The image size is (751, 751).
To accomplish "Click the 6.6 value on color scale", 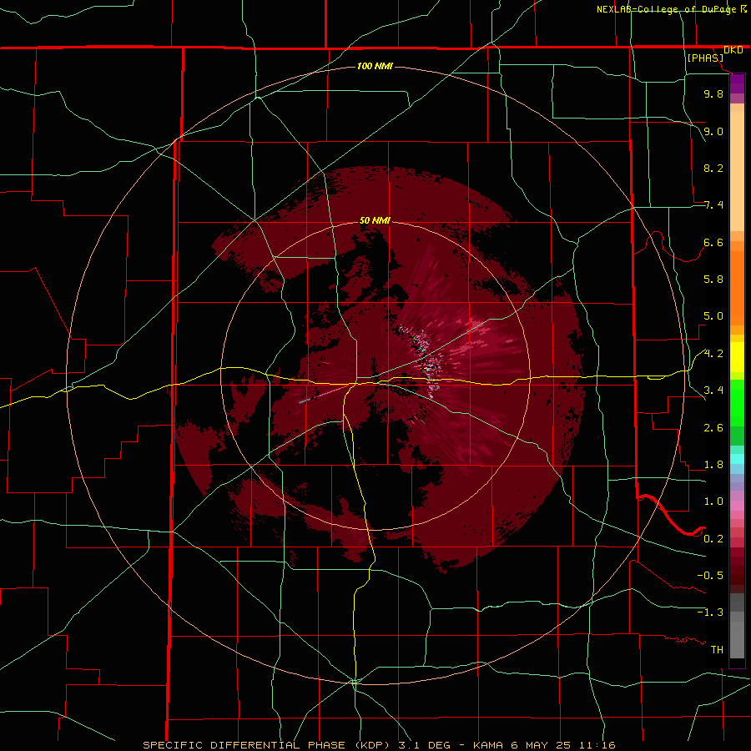I will [713, 242].
